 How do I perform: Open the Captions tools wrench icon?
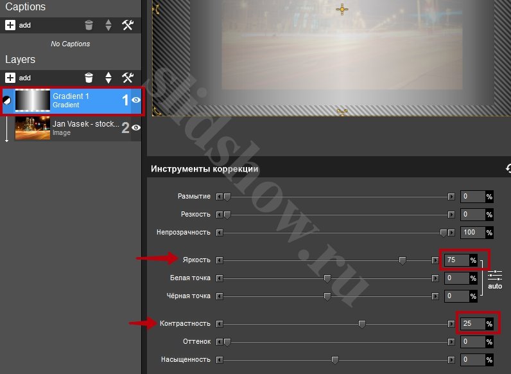(x=128, y=25)
